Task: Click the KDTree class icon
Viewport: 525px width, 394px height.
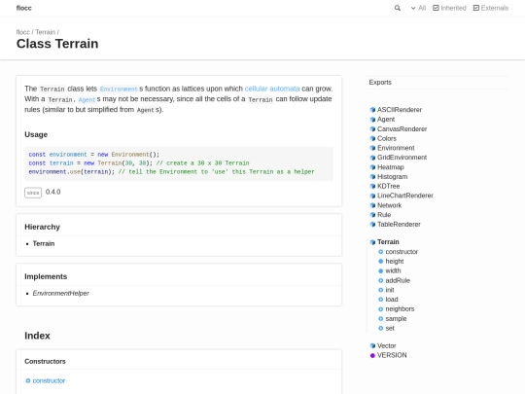Action: click(x=372, y=186)
